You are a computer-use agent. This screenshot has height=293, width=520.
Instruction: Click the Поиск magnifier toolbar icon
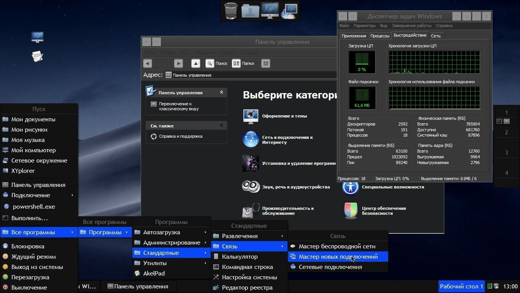click(210, 63)
